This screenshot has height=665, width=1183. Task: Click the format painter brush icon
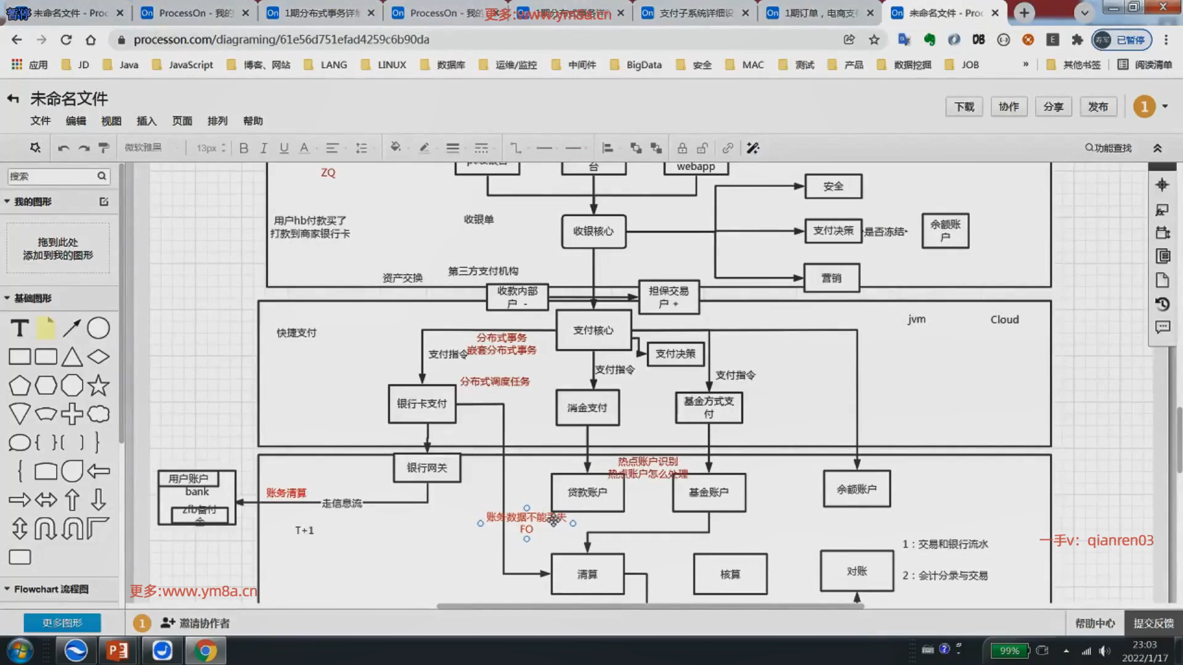104,148
